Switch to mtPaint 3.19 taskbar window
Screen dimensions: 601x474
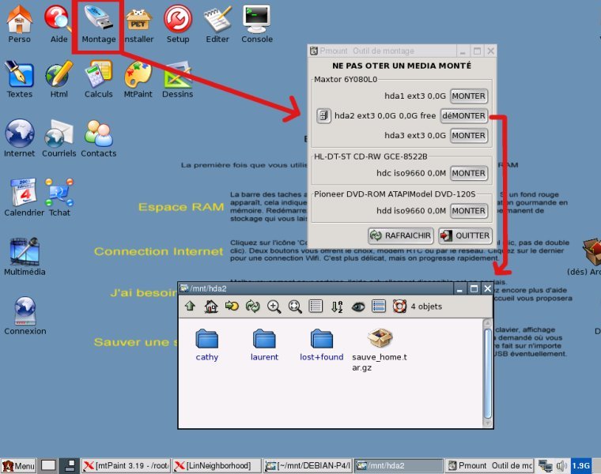point(127,466)
